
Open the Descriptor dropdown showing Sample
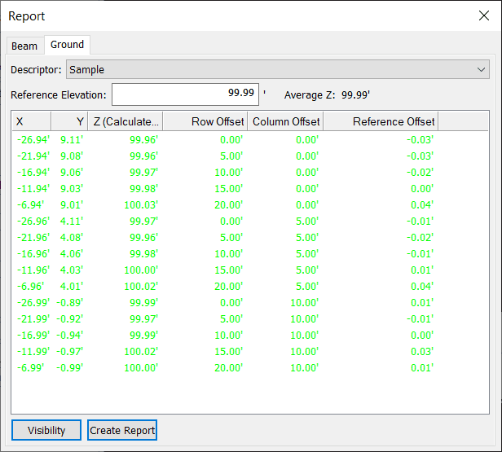tap(278, 69)
